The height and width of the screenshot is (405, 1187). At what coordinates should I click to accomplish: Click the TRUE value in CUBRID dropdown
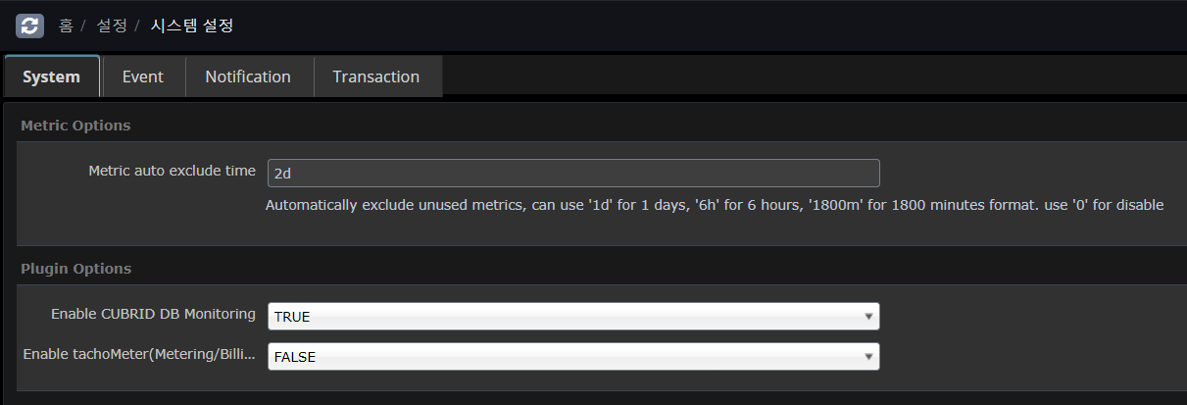pyautogui.click(x=292, y=317)
